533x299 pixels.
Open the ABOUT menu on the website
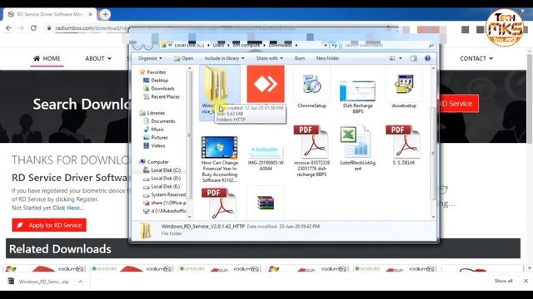[98, 58]
